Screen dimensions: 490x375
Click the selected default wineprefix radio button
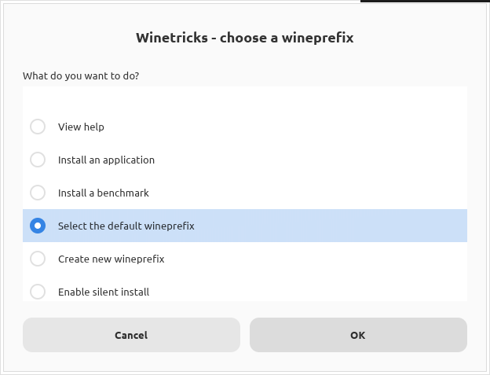(38, 226)
